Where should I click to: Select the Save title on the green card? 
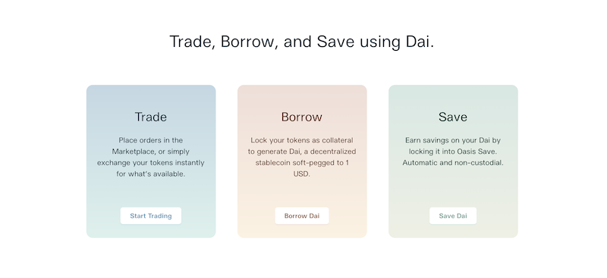[x=453, y=117]
